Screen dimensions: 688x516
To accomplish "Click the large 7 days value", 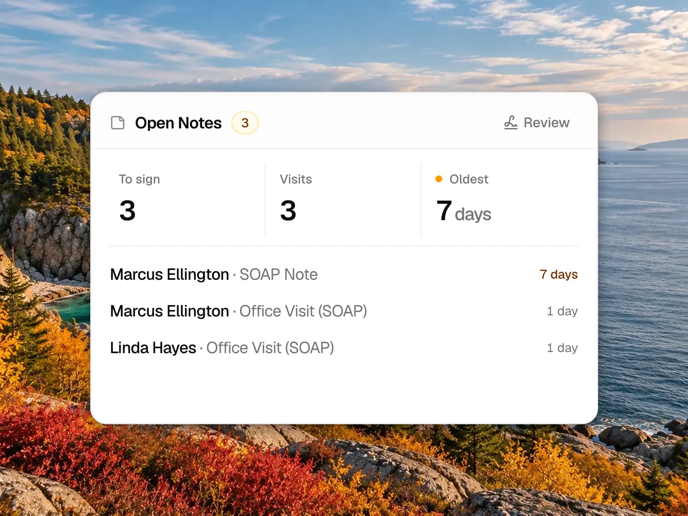I will pos(464,211).
